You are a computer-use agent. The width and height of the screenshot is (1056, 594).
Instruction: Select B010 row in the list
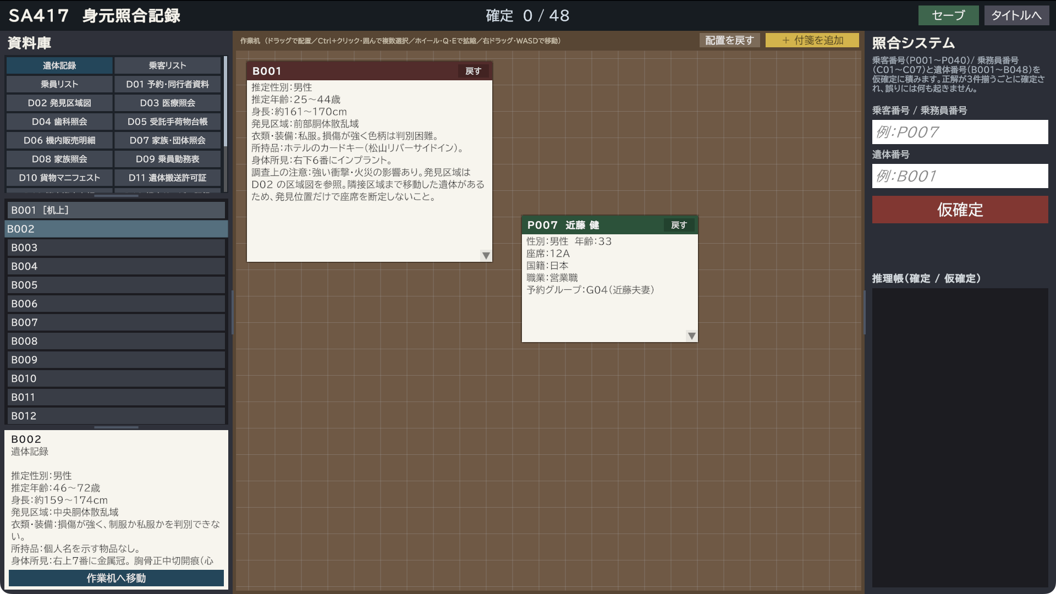point(116,378)
